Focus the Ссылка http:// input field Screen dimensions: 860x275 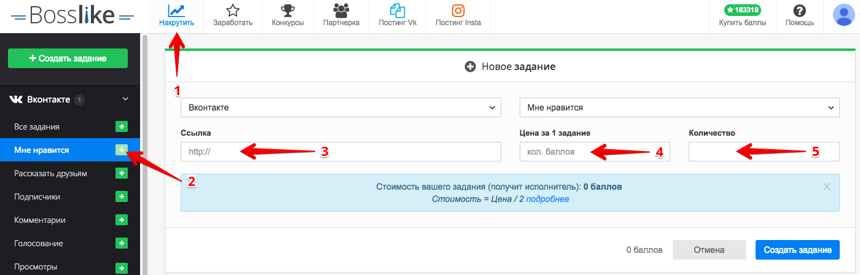(341, 151)
